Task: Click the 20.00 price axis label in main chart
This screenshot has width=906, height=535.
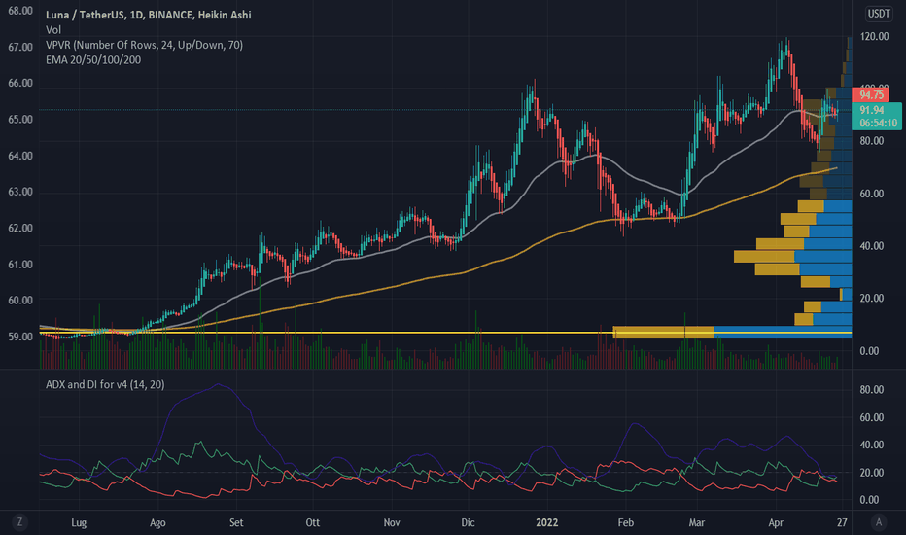Action: coord(871,298)
